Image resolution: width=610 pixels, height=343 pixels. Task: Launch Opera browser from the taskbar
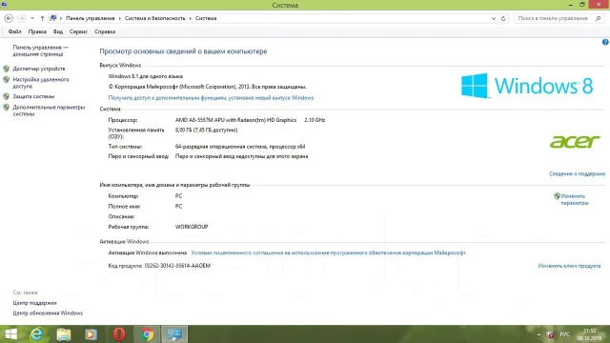119,334
